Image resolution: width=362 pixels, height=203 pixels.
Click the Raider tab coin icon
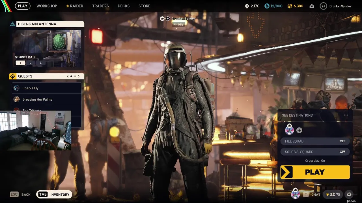(x=67, y=6)
